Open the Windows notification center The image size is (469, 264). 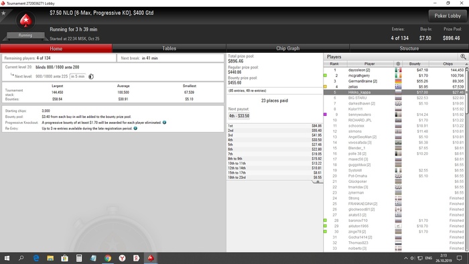[x=460, y=258]
